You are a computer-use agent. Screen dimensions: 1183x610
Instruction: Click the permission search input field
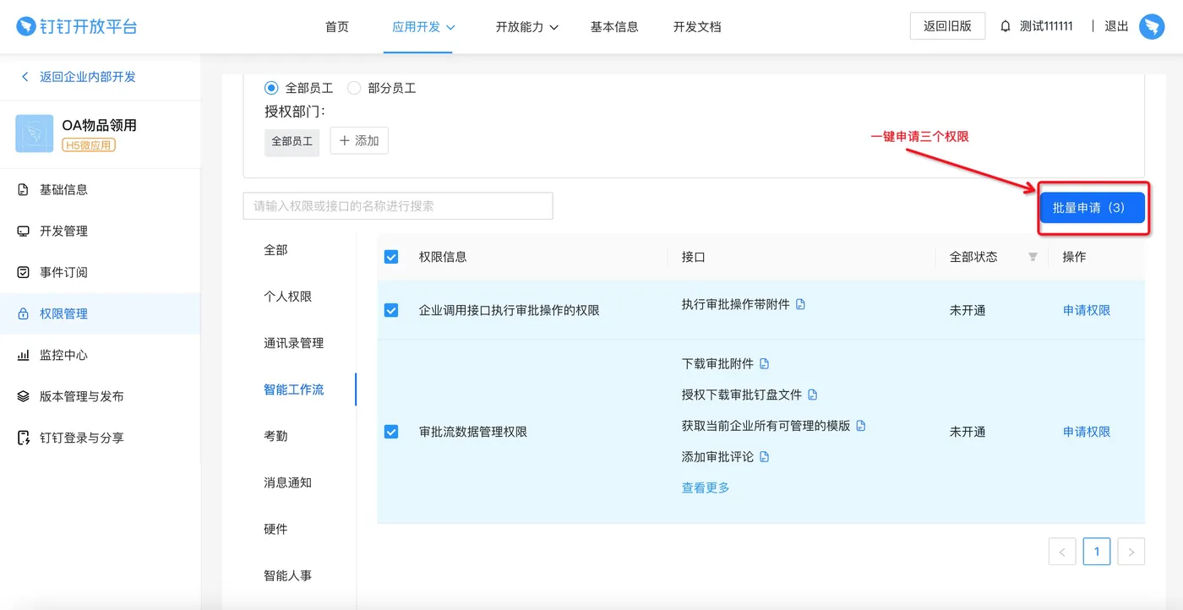[x=398, y=206]
